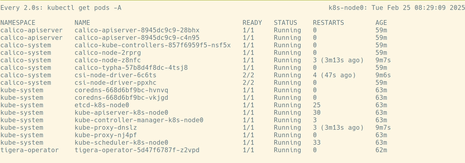The image size is (465, 163).
Task: Click the restart count 33 value
Action: point(317,143)
